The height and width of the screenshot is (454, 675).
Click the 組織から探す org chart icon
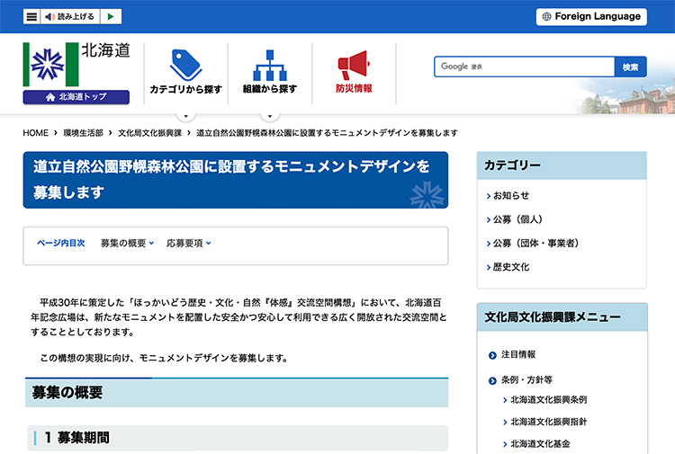pos(270,66)
